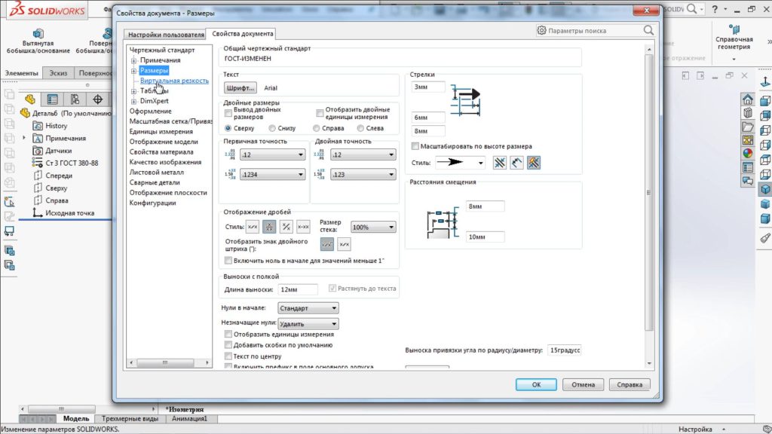Choose first double-prime mark display icon
Screen dimensions: 772x434
[327, 244]
